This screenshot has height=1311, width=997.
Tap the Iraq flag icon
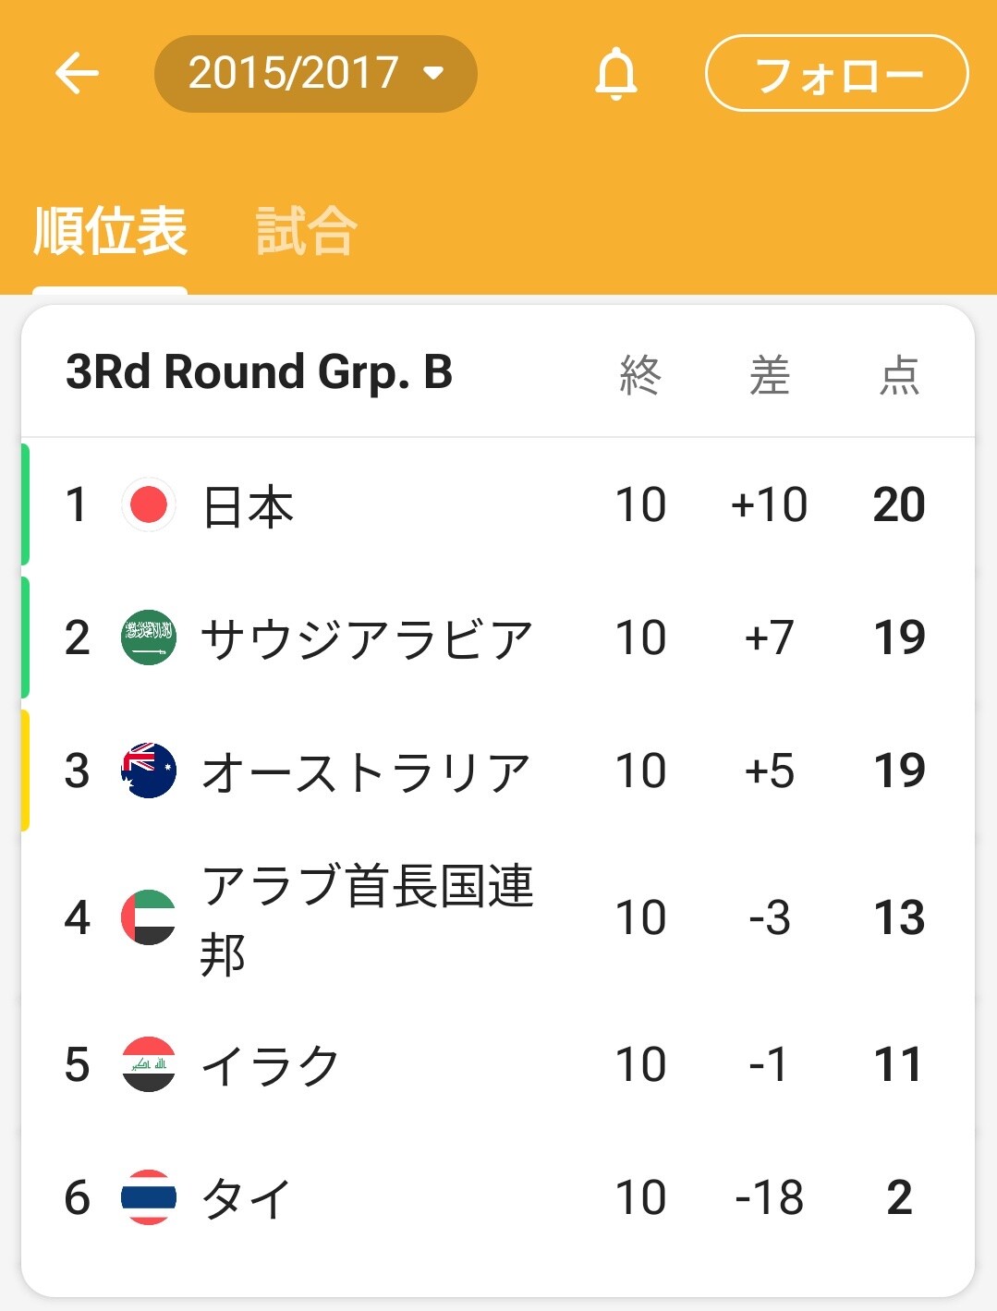[x=149, y=1064]
